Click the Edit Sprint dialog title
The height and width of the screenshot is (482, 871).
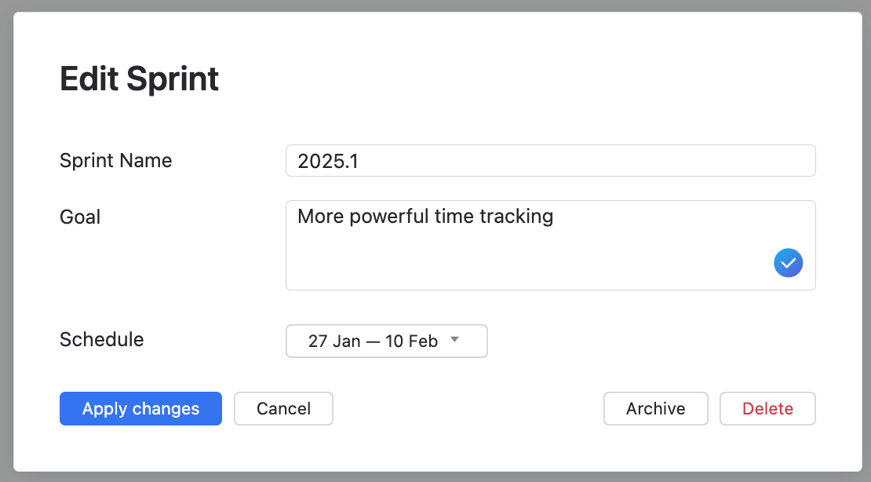[x=139, y=79]
